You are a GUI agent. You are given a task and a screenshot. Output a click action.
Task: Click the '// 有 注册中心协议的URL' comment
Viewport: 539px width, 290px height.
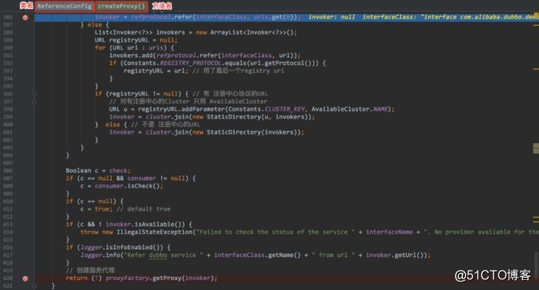pos(230,94)
